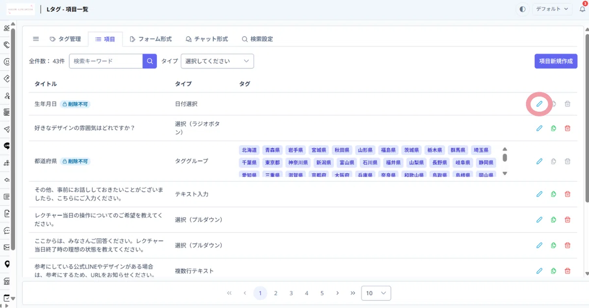Jump to the last page arrow
Screen dimensions: 589x308
[352, 293]
